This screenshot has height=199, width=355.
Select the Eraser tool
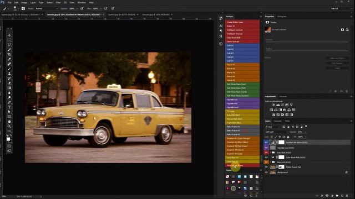[x=9, y=83]
